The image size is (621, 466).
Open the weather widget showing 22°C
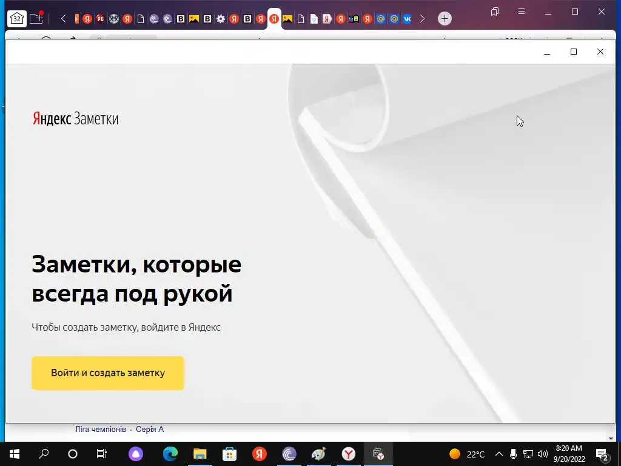tap(468, 454)
